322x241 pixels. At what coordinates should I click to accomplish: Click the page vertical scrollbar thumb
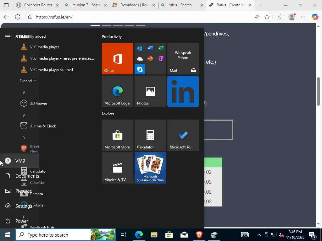click(318, 91)
